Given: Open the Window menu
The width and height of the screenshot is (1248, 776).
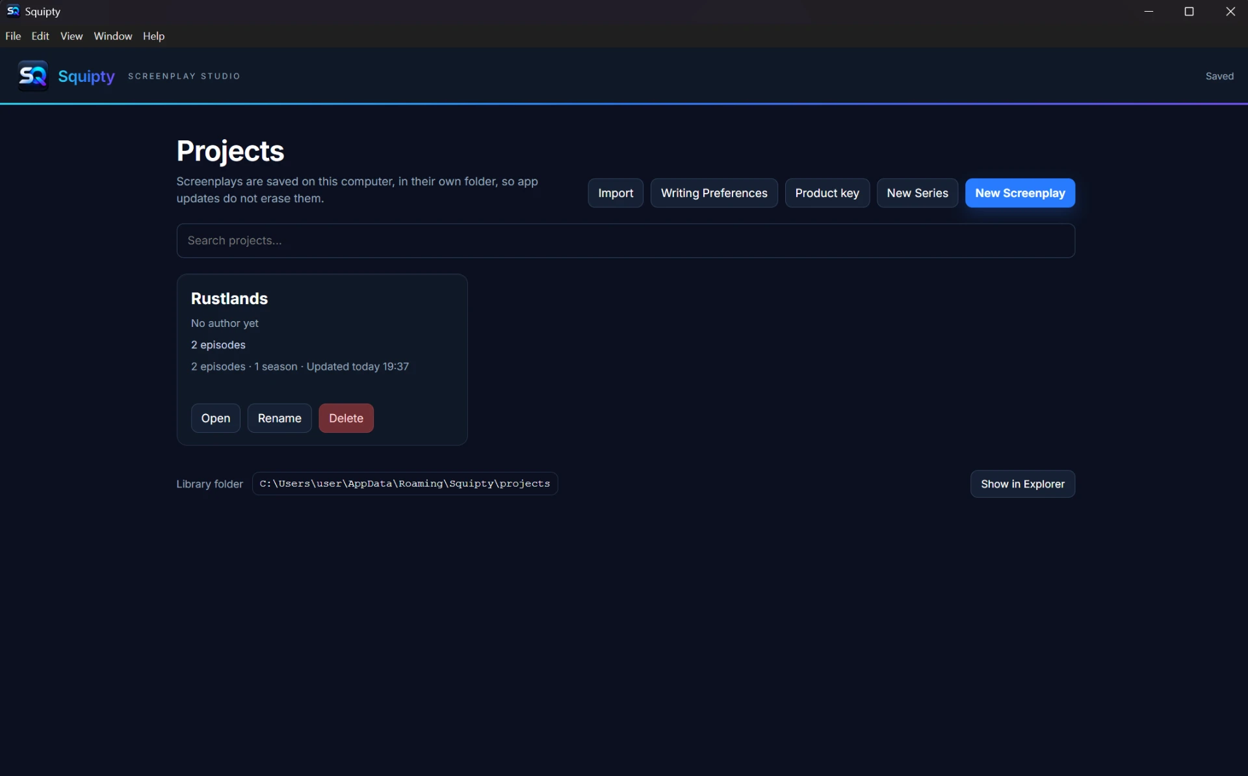Looking at the screenshot, I should pyautogui.click(x=112, y=36).
